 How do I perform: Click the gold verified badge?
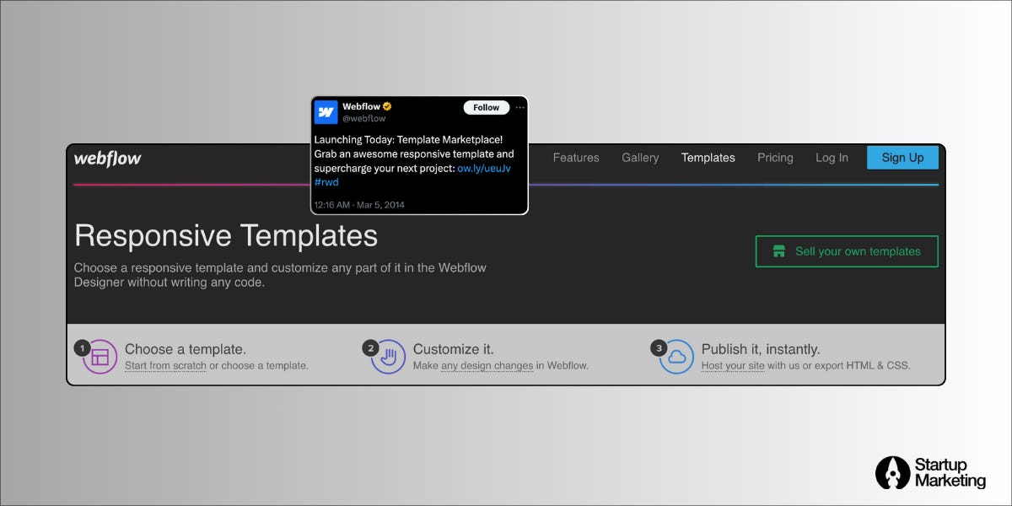387,106
